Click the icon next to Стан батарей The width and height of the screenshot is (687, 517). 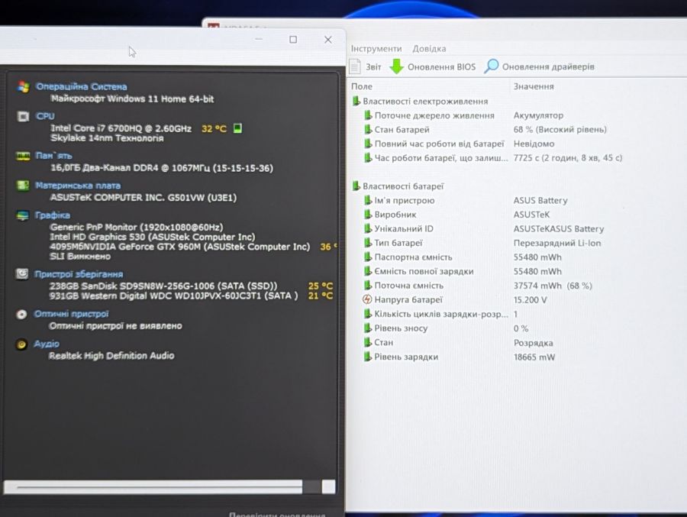pos(368,129)
